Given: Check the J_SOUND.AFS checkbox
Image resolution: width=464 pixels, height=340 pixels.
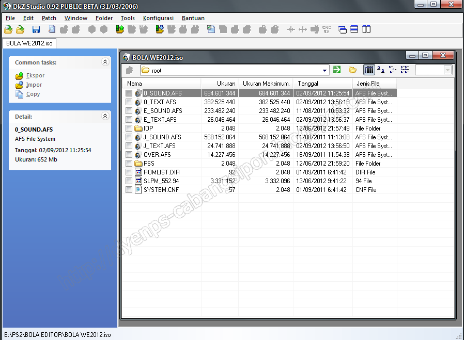Looking at the screenshot, I should [x=129, y=137].
